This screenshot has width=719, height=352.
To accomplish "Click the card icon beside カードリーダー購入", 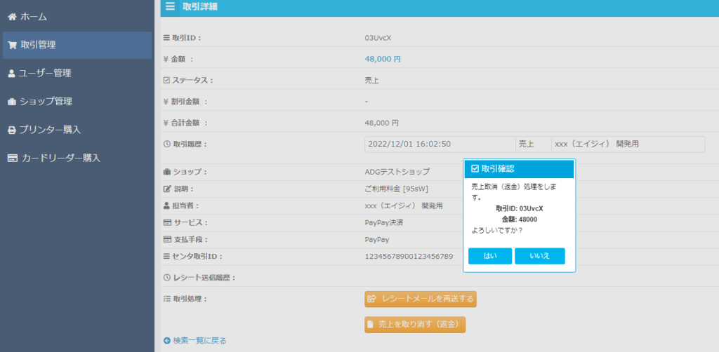I will (x=12, y=158).
